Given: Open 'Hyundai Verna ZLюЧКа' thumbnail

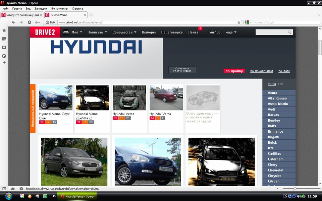Looking at the screenshot, I should [x=93, y=98].
